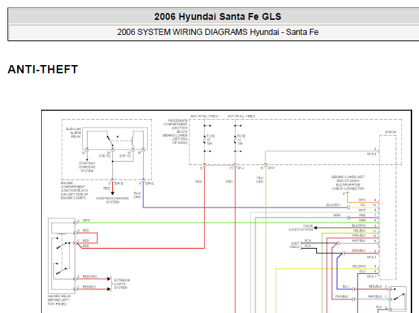Click the "I/P-J" connector label

[240, 168]
